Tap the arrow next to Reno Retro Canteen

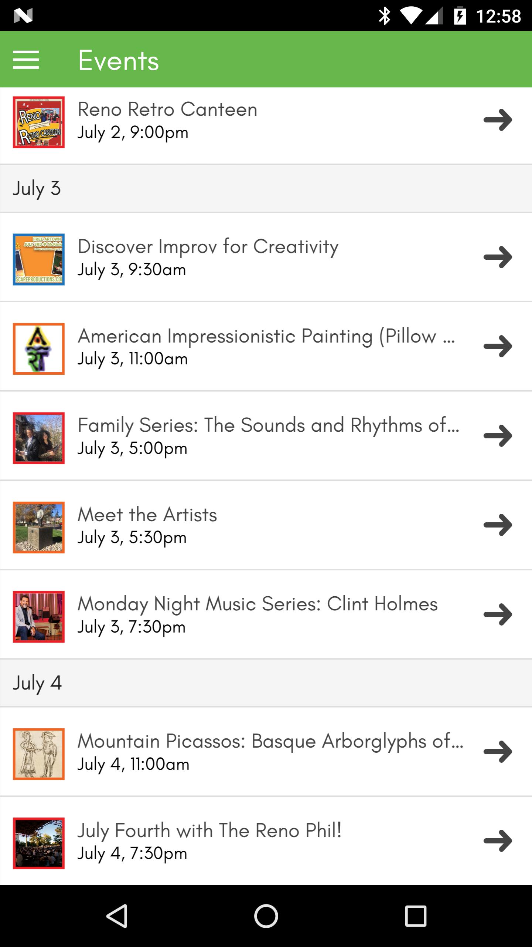point(498,120)
